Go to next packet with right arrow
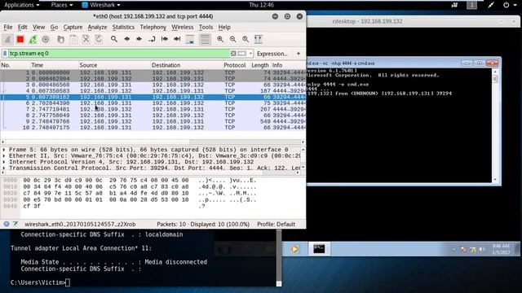Viewport: 522px width, 293px height. point(139,39)
